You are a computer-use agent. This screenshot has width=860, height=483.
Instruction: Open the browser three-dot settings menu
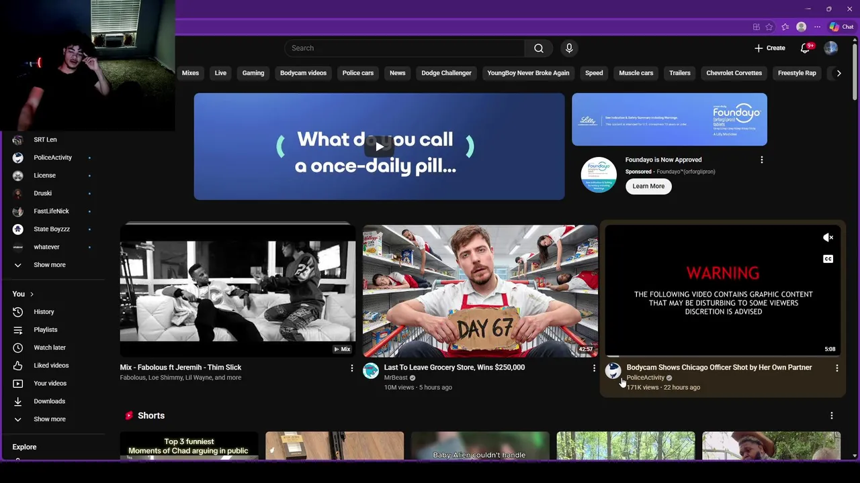tap(817, 27)
